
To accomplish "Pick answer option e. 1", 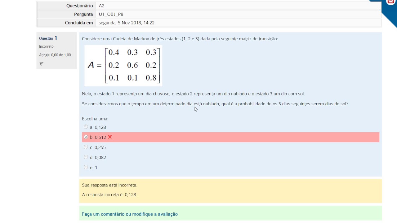I will [x=86, y=167].
